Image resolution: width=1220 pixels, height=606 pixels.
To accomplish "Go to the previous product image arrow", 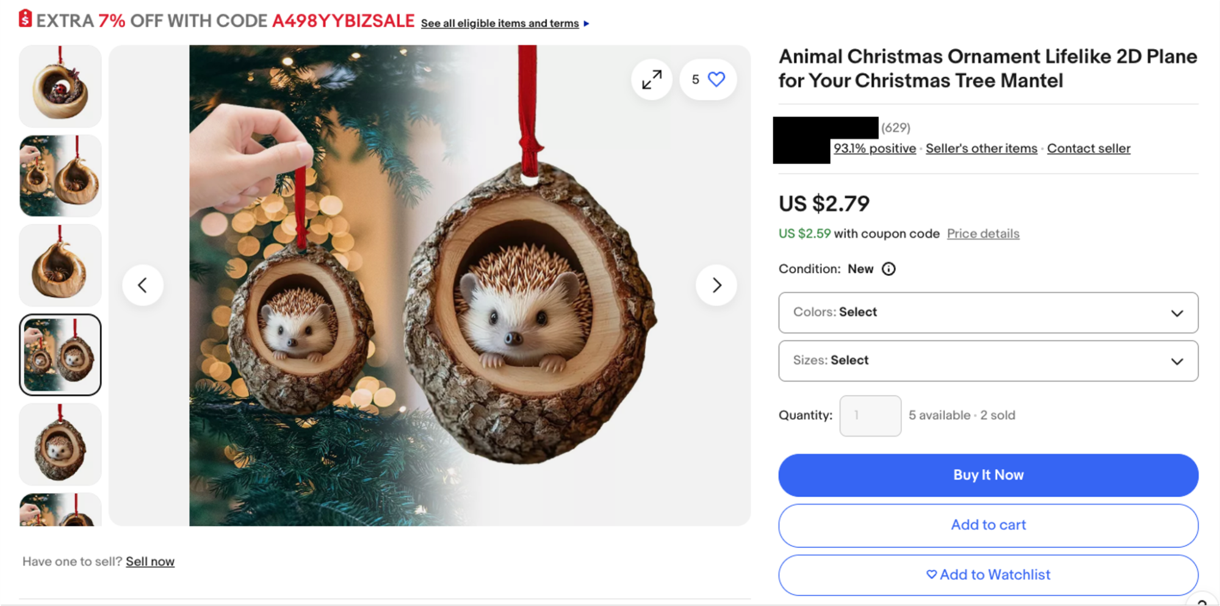I will tap(143, 285).
